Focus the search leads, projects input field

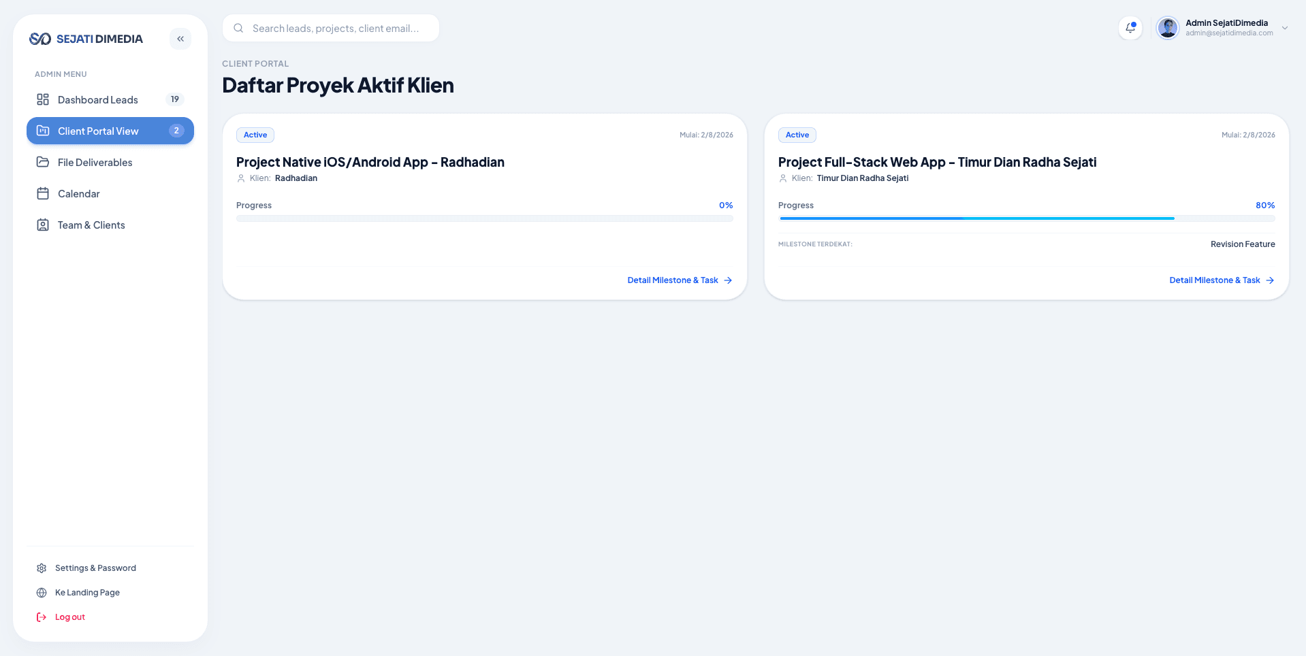(331, 28)
